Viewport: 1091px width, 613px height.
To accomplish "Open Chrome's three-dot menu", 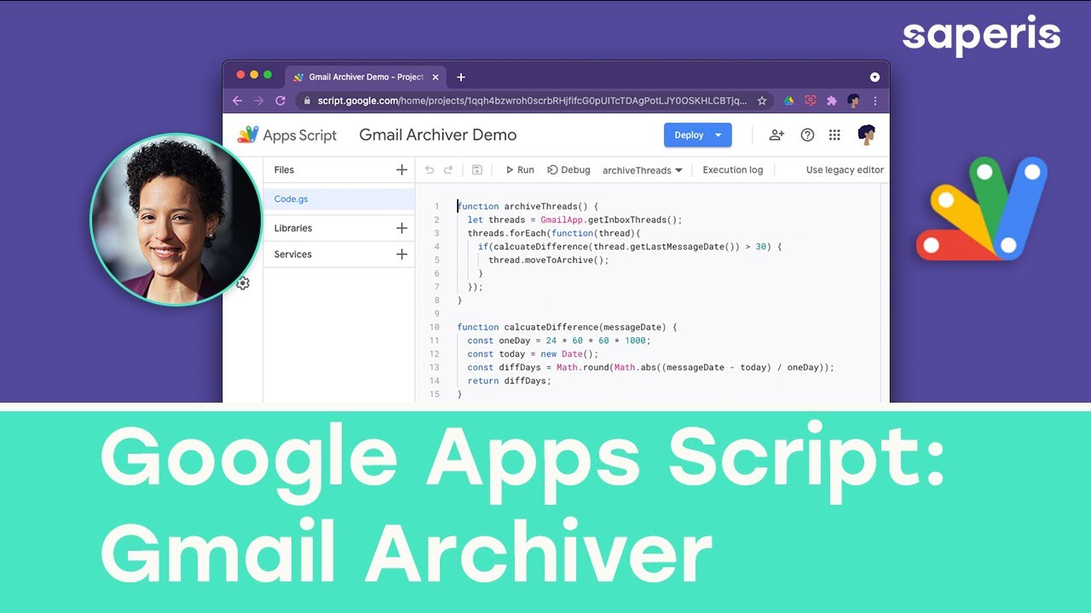I will tap(875, 100).
